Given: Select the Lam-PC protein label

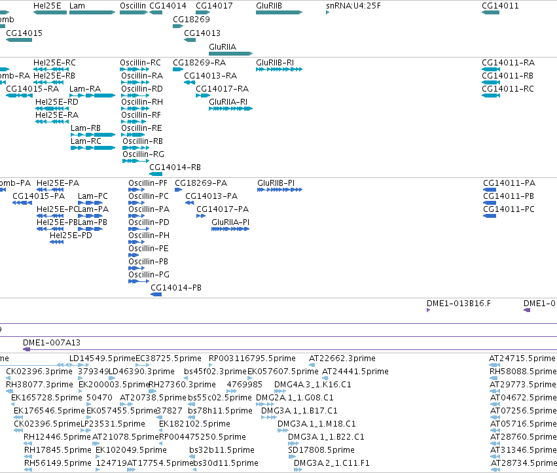Looking at the screenshot, I should (93, 196).
